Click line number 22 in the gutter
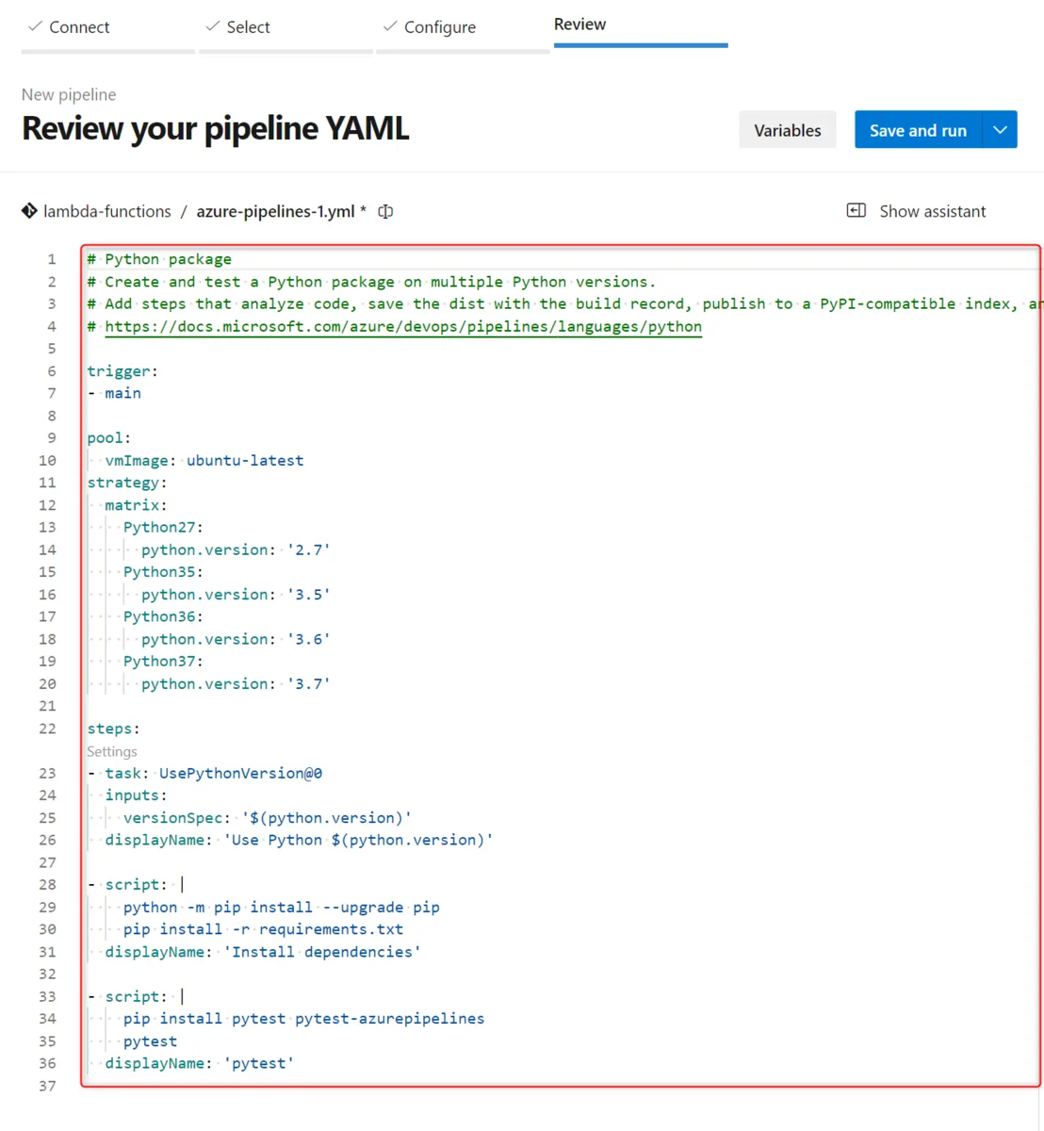The height and width of the screenshot is (1131, 1044). click(47, 729)
